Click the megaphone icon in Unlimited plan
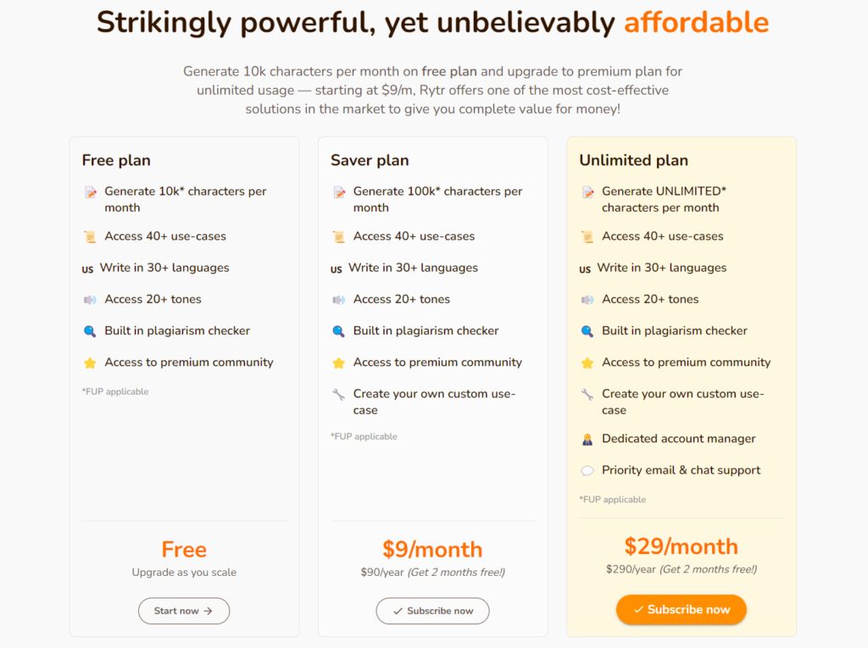868x648 pixels. [x=587, y=300]
